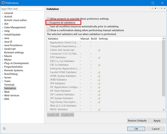Focus the type filter text field
Viewport: 167px width, 134px height.
tap(22, 9)
